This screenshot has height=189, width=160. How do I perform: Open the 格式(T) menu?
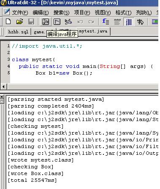click(123, 13)
